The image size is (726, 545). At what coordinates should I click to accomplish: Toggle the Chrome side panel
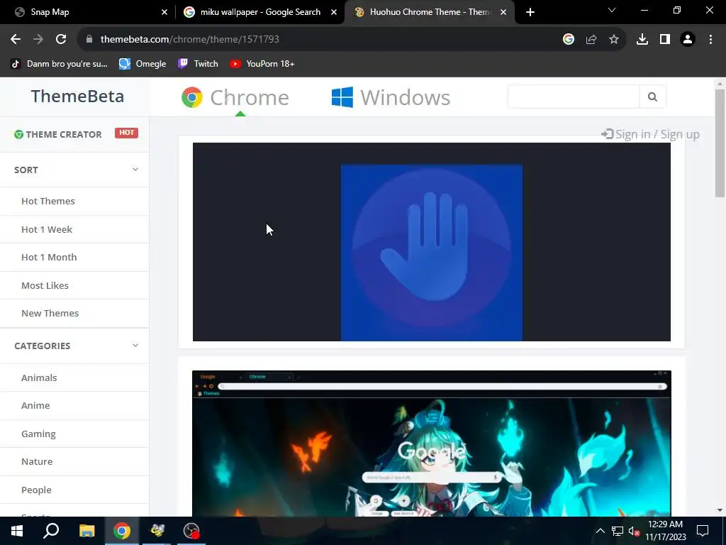pos(665,40)
